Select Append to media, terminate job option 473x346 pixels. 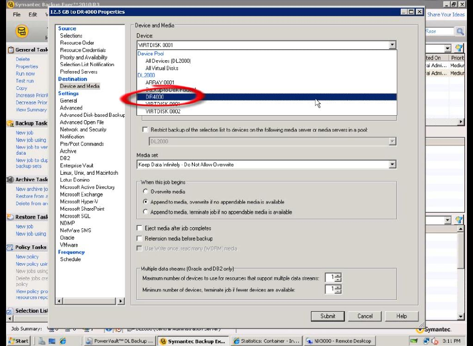tap(145, 212)
